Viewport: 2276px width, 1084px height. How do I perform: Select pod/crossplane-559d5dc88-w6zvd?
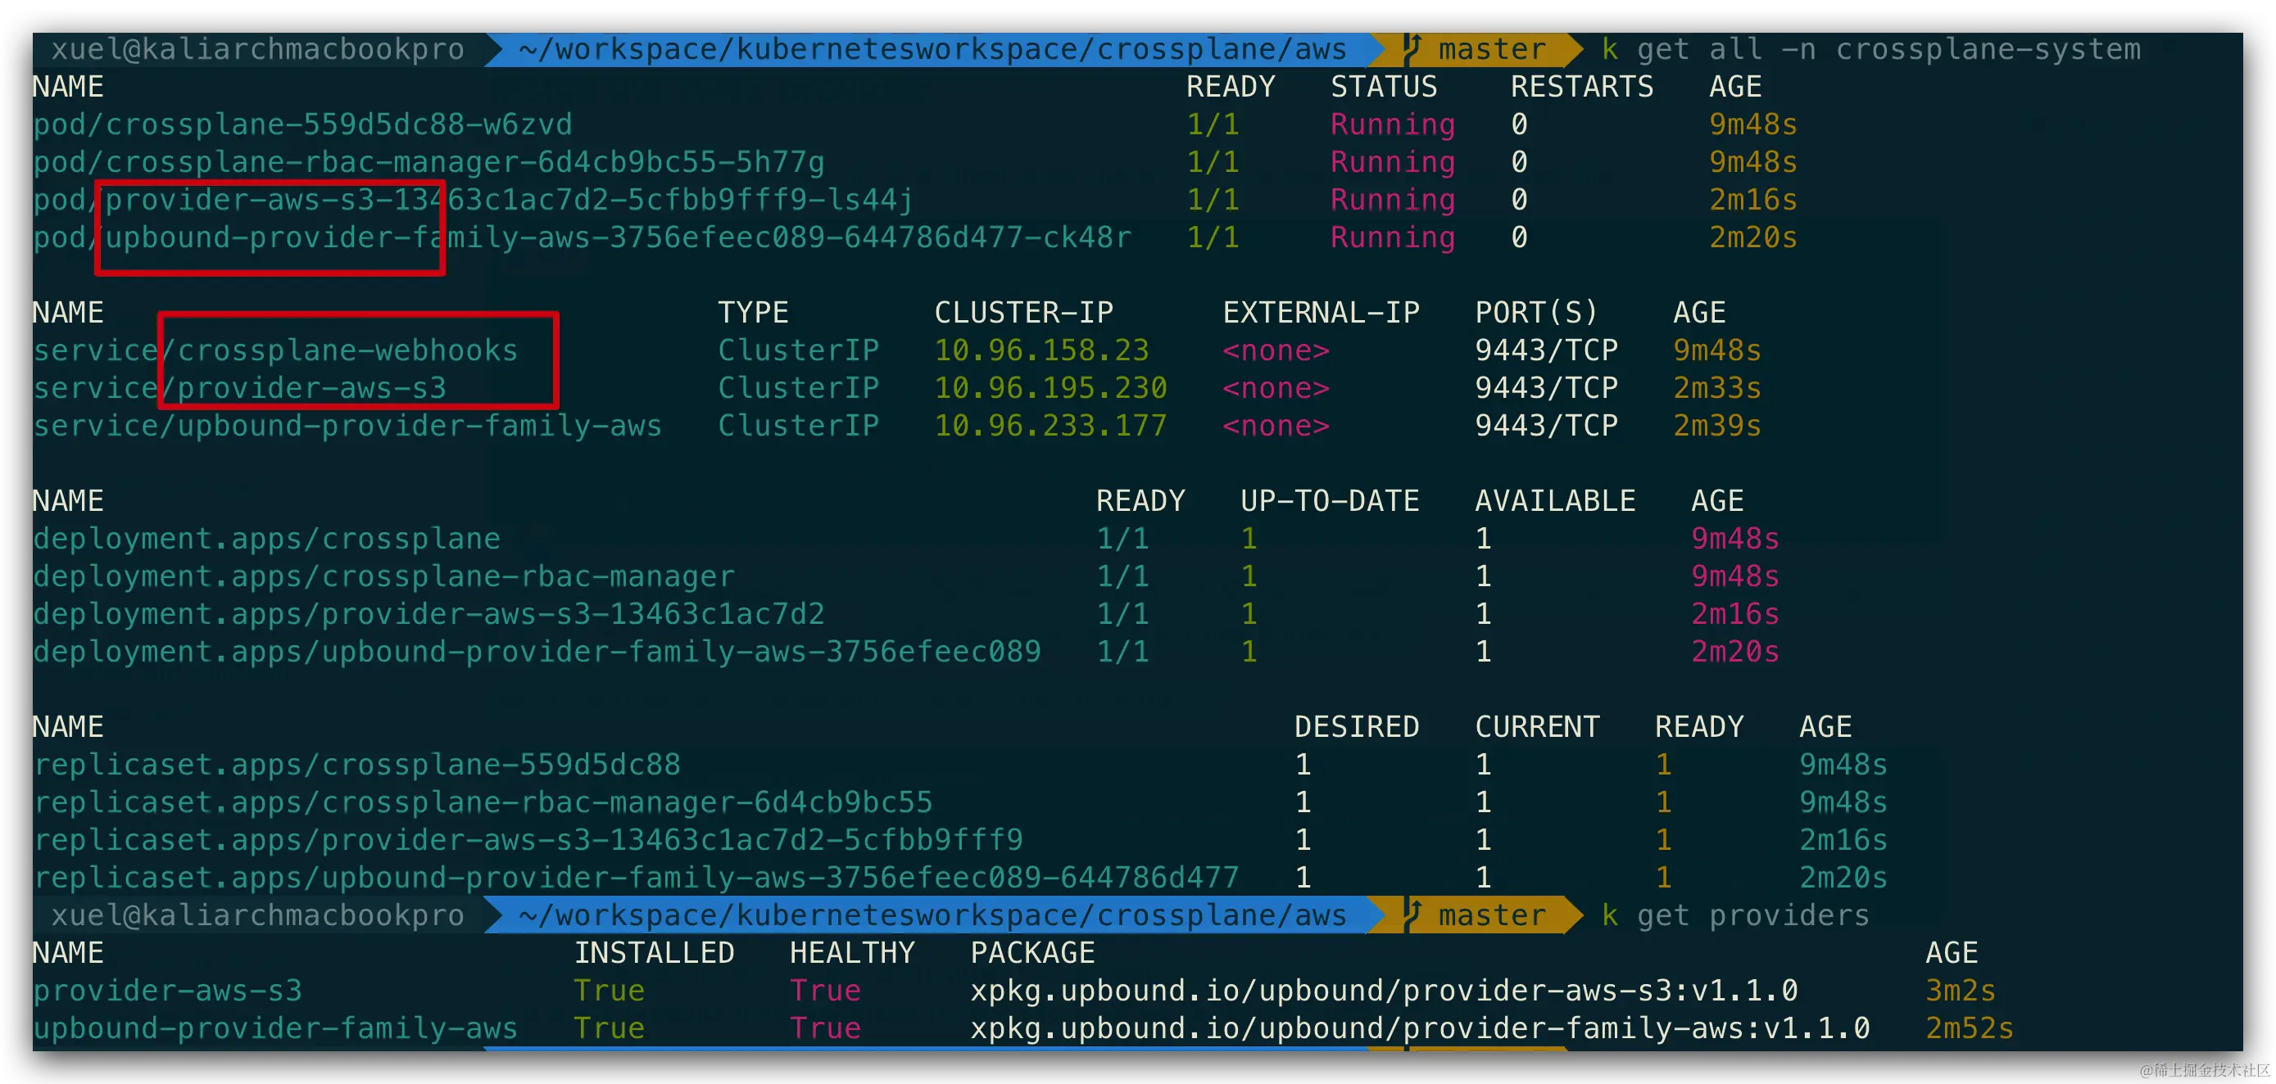click(303, 124)
